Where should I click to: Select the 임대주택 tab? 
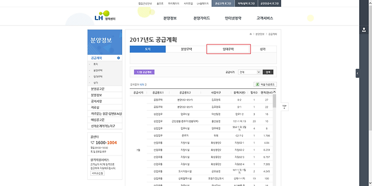(x=228, y=49)
